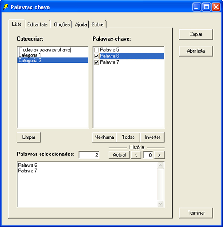Click the Limpar button
223x227 pixels.
(29, 137)
